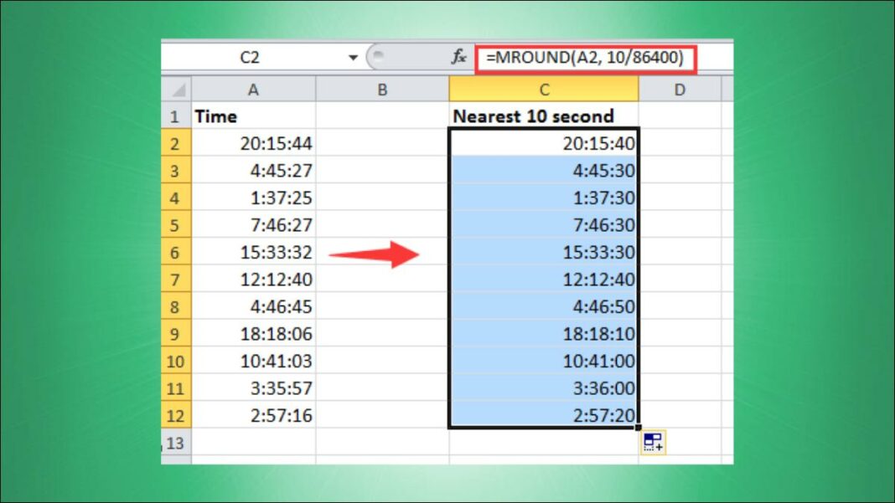Image resolution: width=895 pixels, height=503 pixels.
Task: Select the result cell 18:18:10
Action: tap(544, 334)
